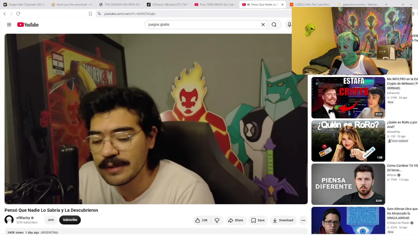
Task: Click the '531K subscribers' count text
Action: coord(27,223)
